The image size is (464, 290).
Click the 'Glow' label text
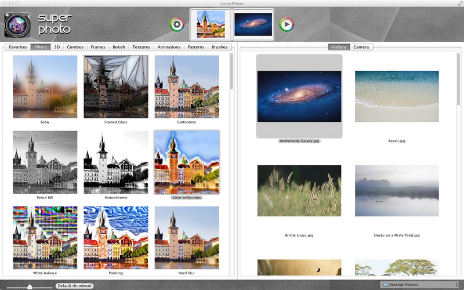pos(45,122)
